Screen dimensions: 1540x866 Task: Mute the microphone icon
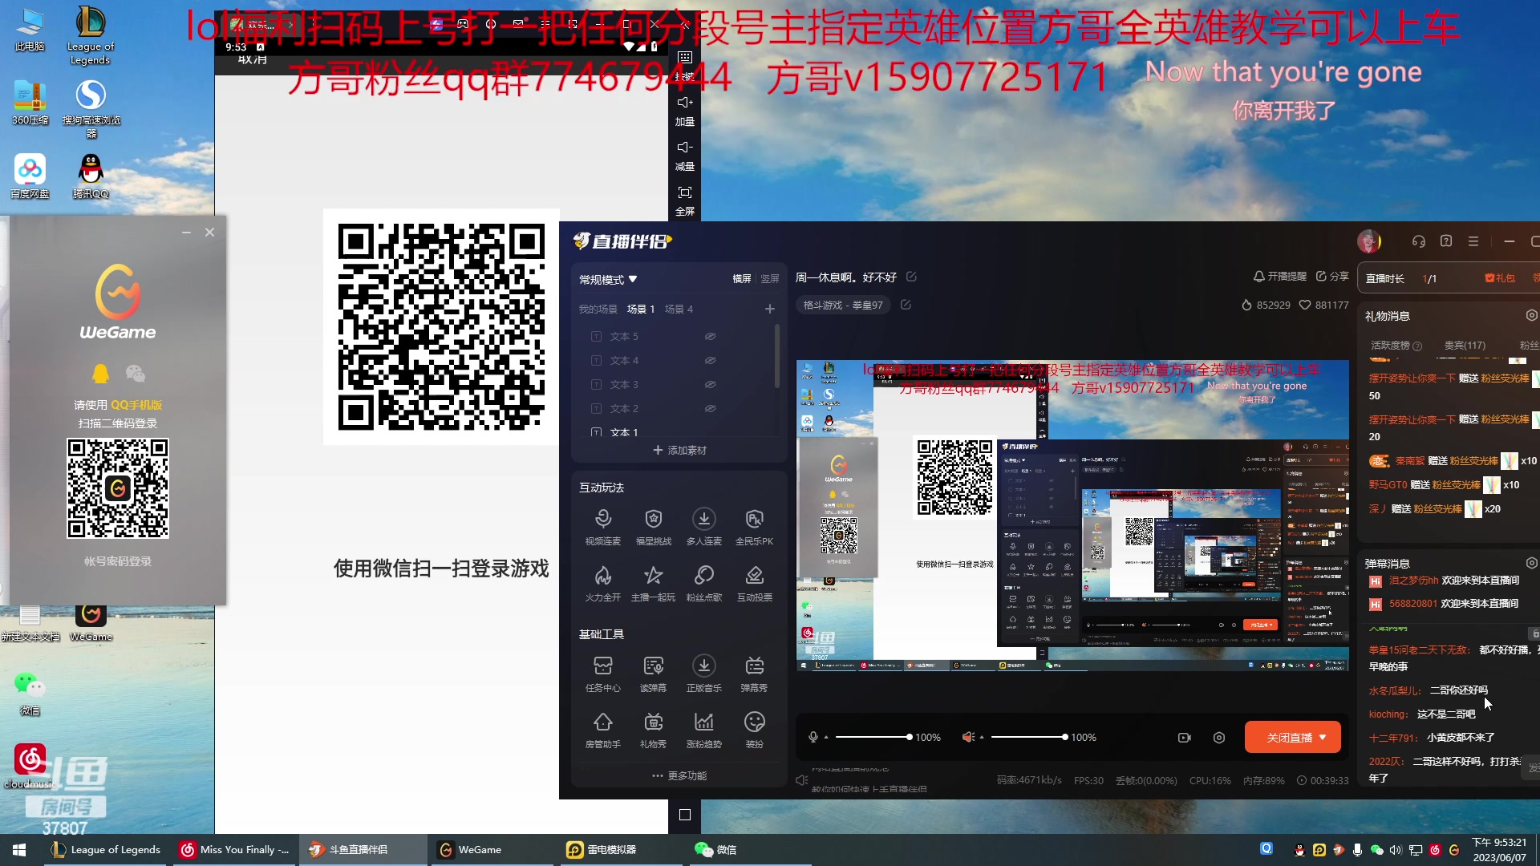(813, 737)
